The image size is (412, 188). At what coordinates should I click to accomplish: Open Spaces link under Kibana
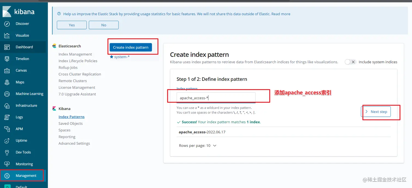[65, 130]
